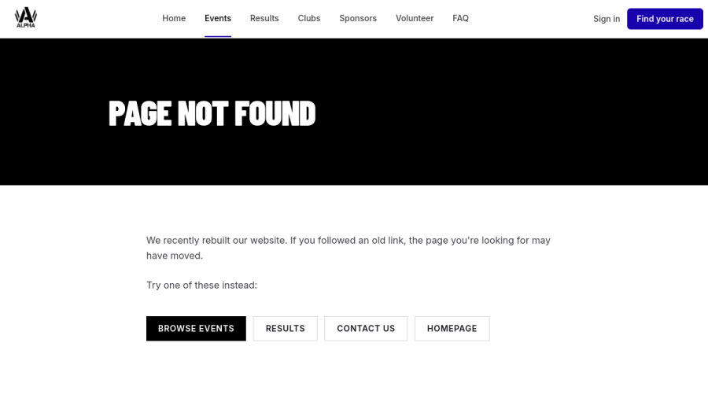Viewport: 708px width, 398px height.
Task: Click the 'We recently rebuilt our website' paragraph
Action: point(348,248)
